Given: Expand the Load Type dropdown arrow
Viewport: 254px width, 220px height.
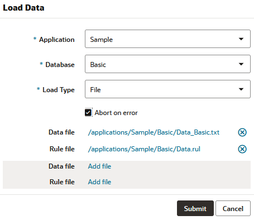Looking at the screenshot, I should pyautogui.click(x=241, y=89).
